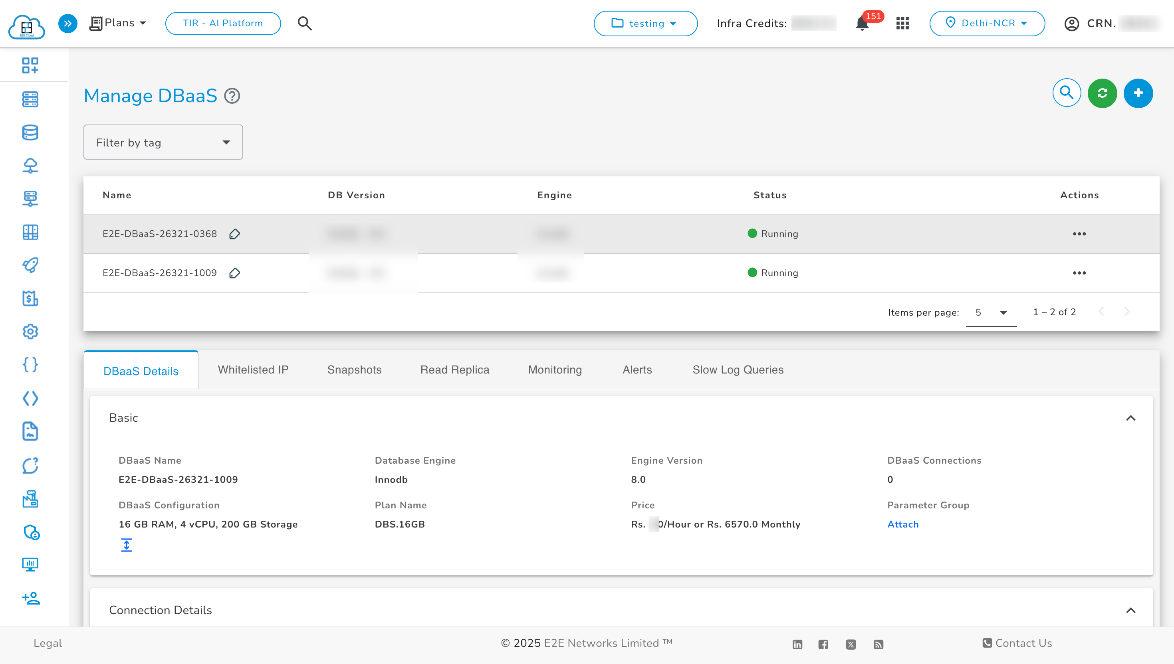
Task: Open the Filter by tag dropdown
Action: pyautogui.click(x=163, y=142)
